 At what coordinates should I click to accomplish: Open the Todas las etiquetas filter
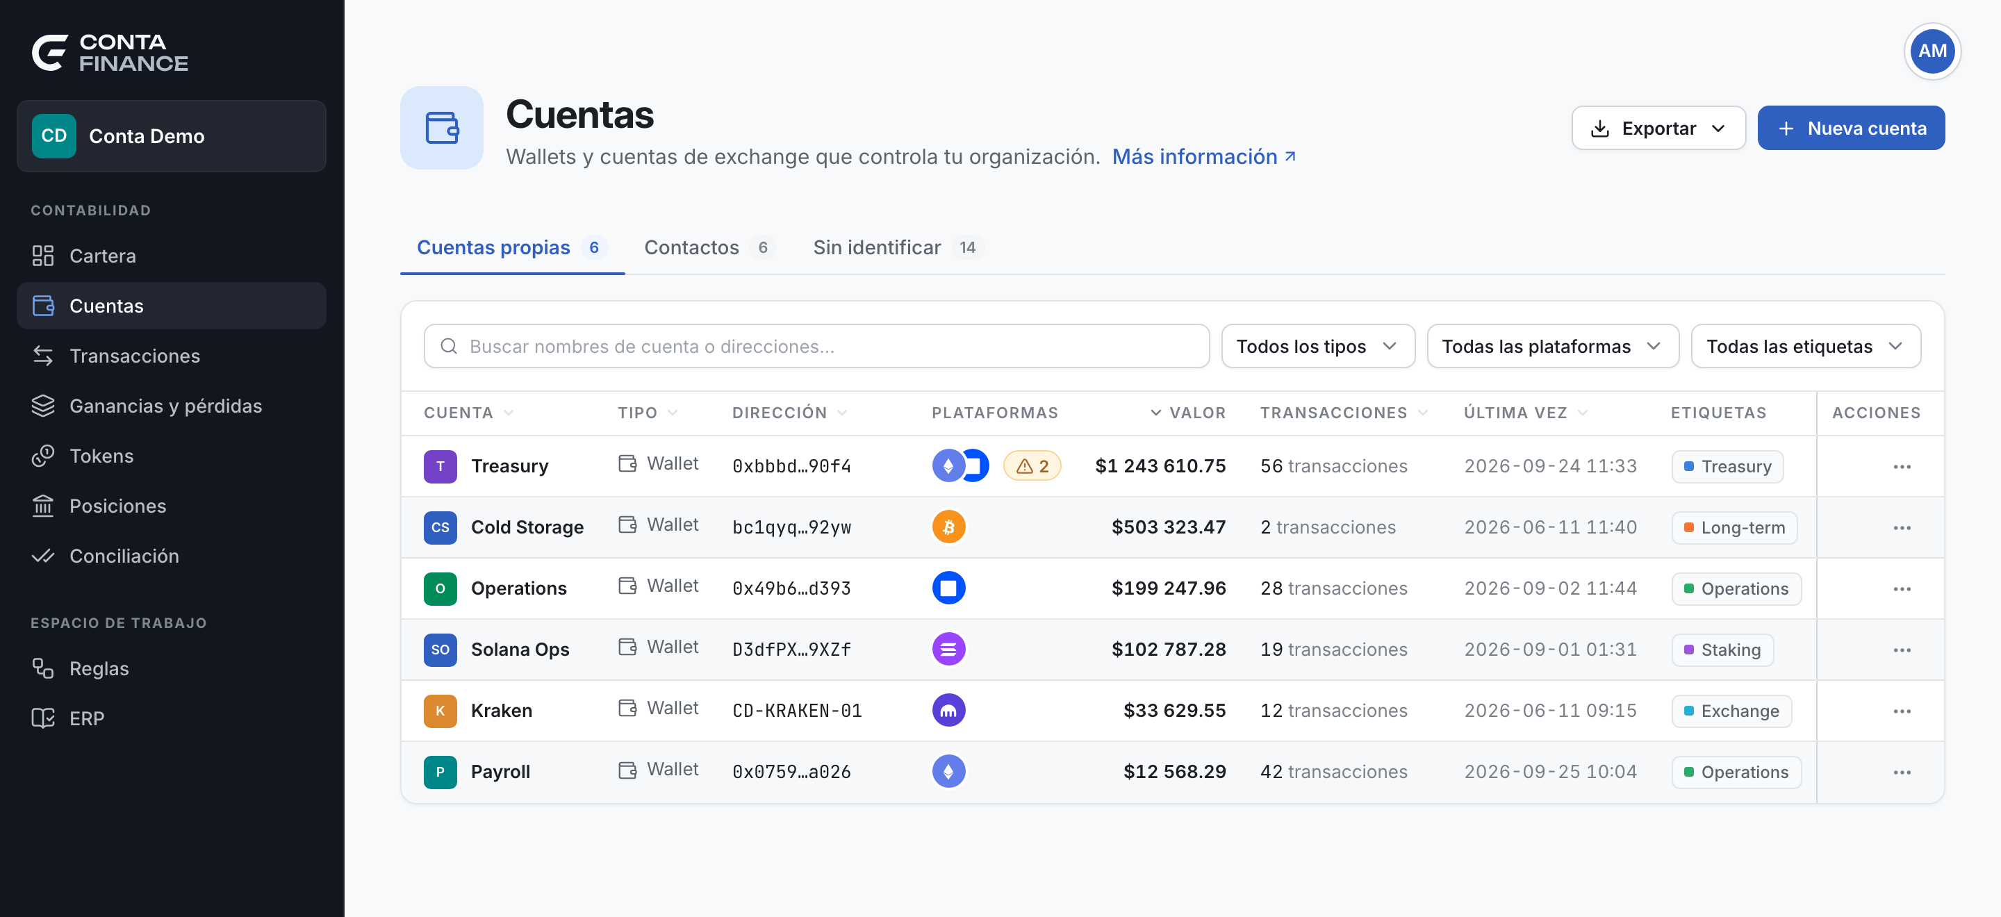pos(1805,346)
